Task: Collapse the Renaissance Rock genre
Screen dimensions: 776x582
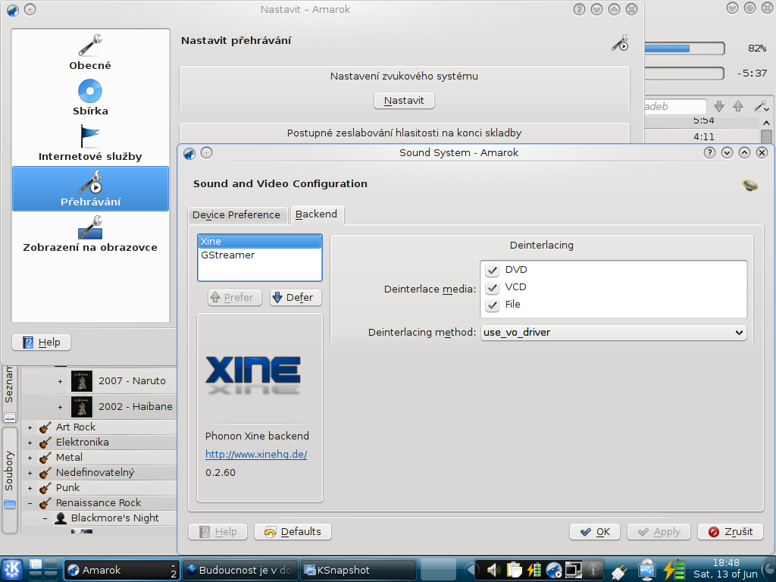Action: 30,504
